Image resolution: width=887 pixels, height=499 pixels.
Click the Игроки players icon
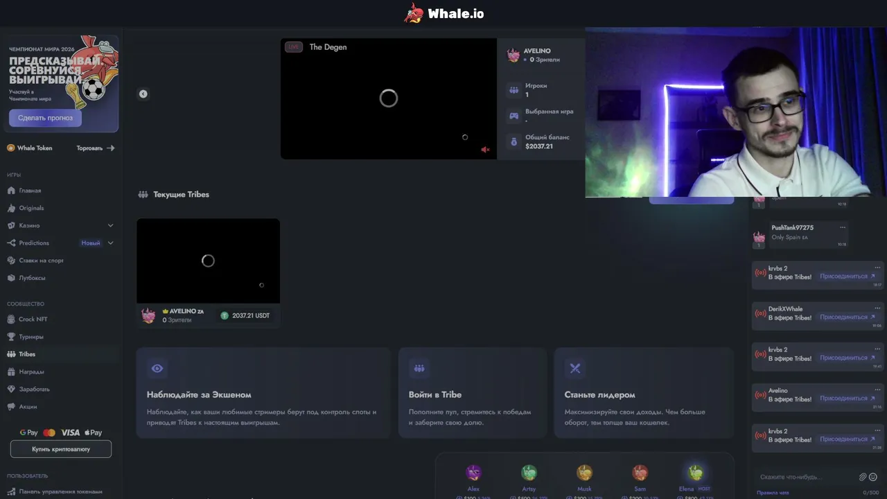click(513, 90)
